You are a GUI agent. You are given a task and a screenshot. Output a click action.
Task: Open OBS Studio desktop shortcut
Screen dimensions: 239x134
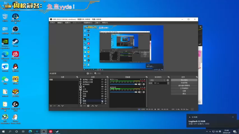(x=16, y=30)
